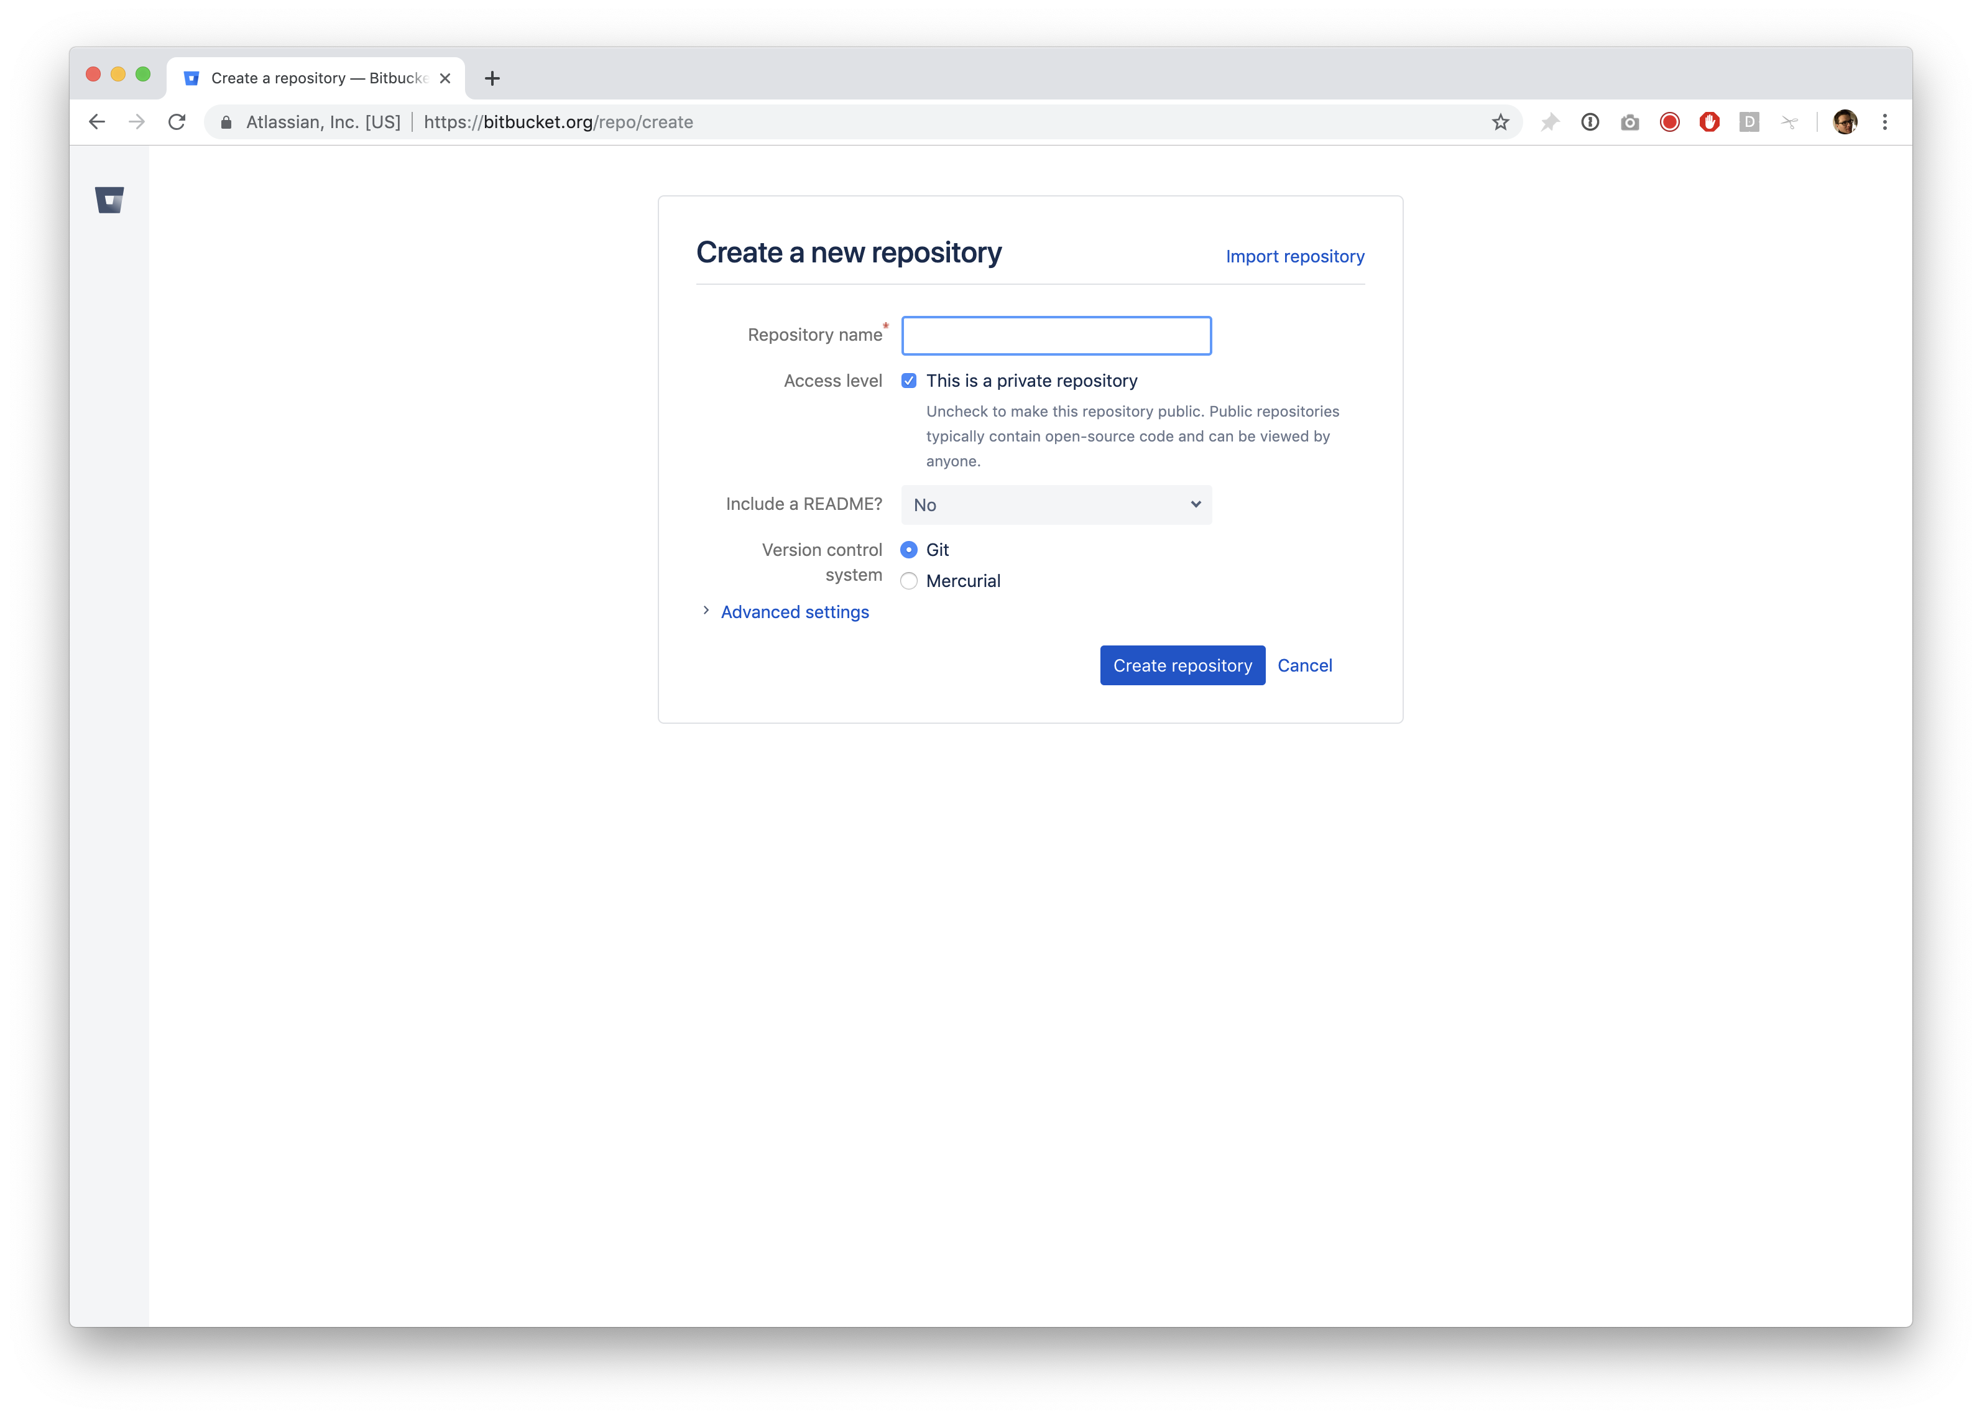Open a new browser tab

click(492, 78)
